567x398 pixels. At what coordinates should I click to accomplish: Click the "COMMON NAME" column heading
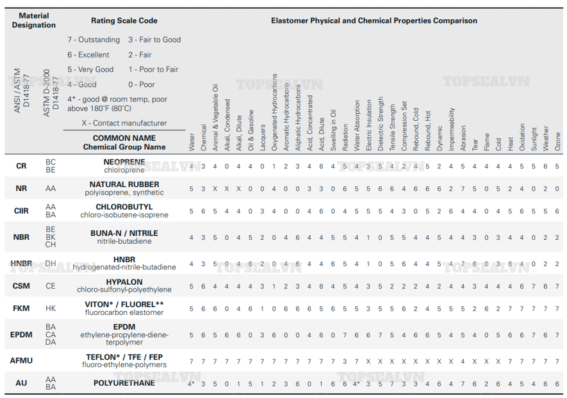point(124,138)
